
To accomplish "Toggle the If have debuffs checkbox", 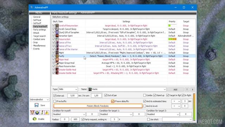I will click(112, 101).
